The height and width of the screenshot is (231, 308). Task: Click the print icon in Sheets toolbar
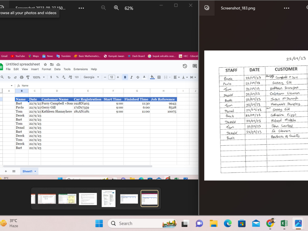click(22, 77)
